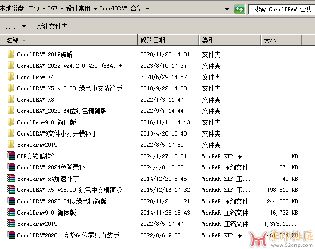Viewport: 315px width, 249px height.
Task: Go to LGF in breadcrumb path
Action: tap(52, 8)
